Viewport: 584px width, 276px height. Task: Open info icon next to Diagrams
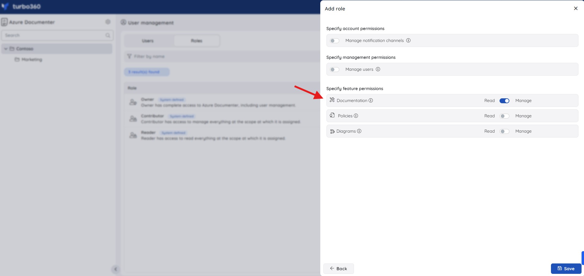coord(359,131)
